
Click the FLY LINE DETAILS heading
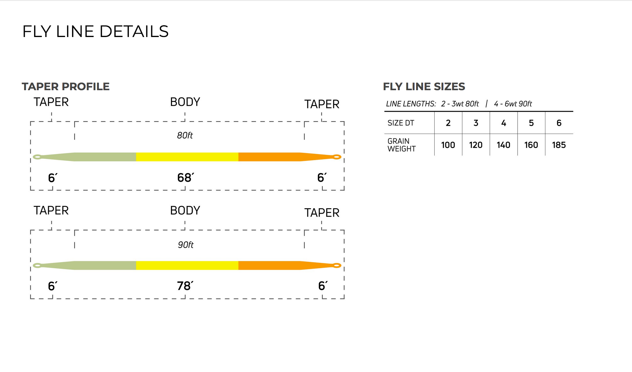click(x=95, y=31)
